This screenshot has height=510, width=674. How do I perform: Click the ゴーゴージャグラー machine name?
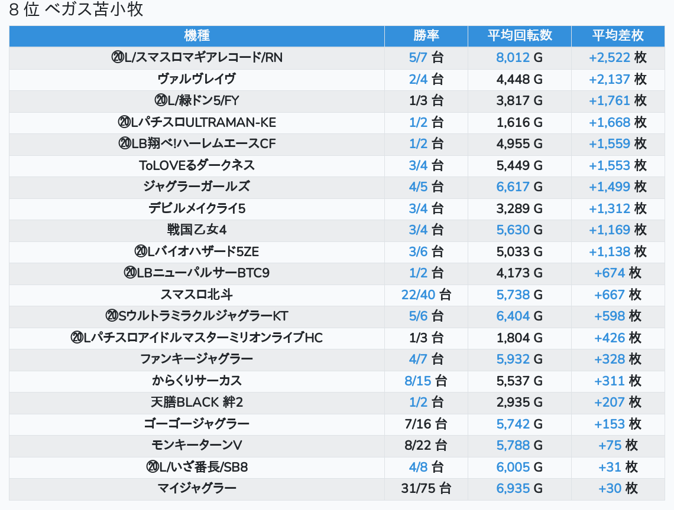point(197,424)
